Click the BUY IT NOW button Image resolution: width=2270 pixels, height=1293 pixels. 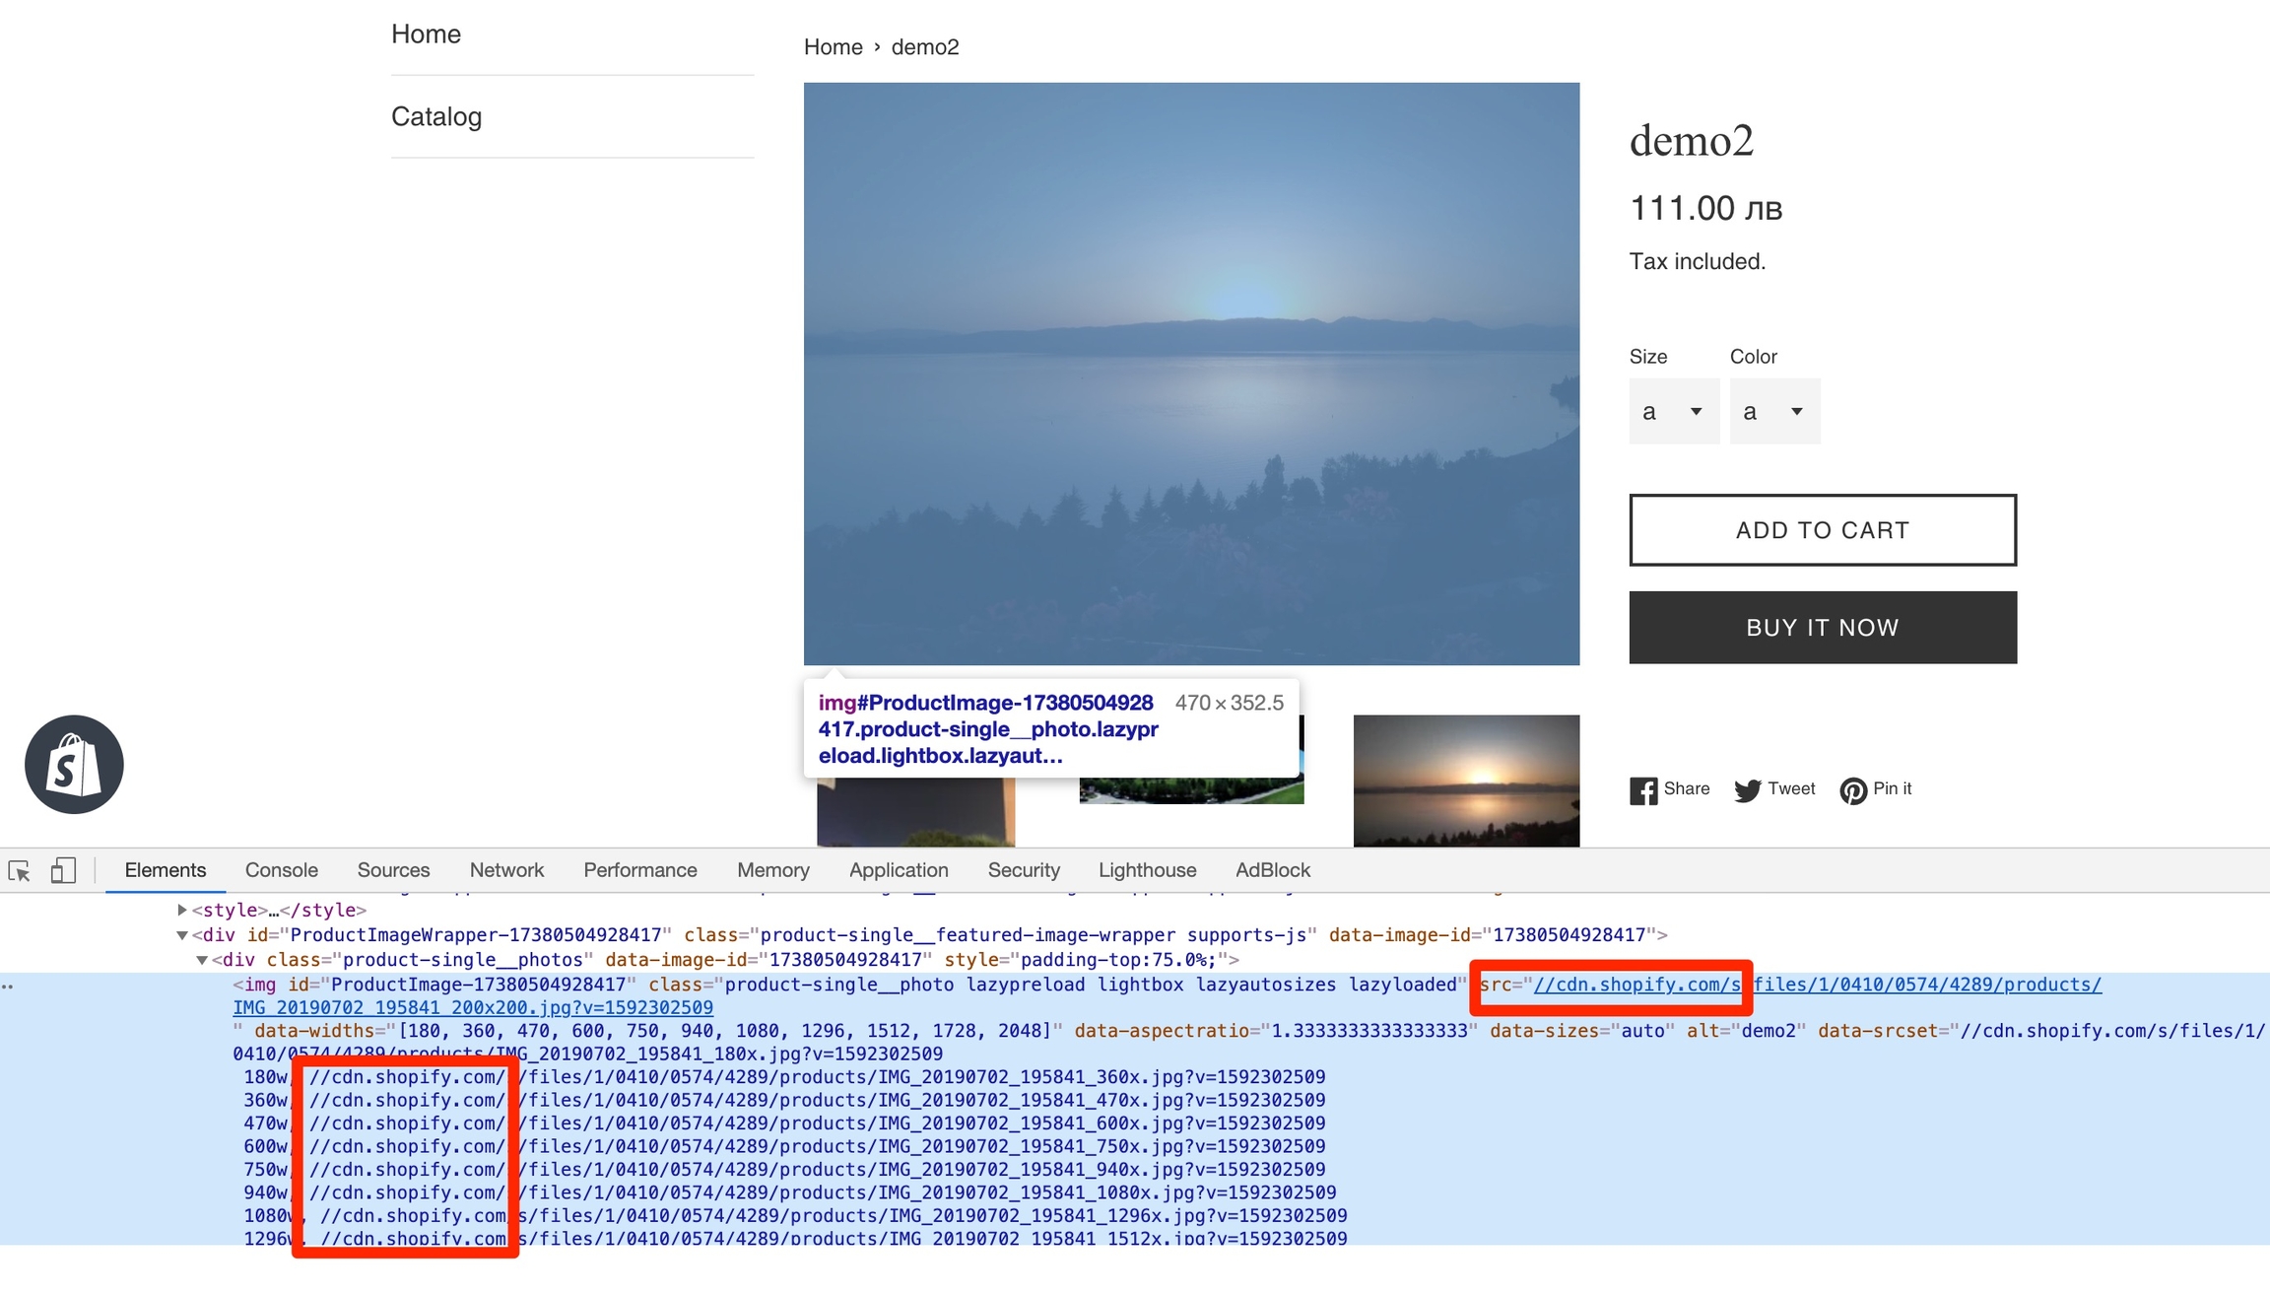click(x=1822, y=628)
